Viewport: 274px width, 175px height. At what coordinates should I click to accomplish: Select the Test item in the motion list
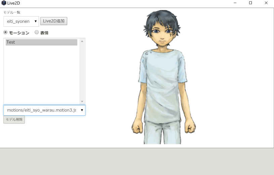coord(41,42)
